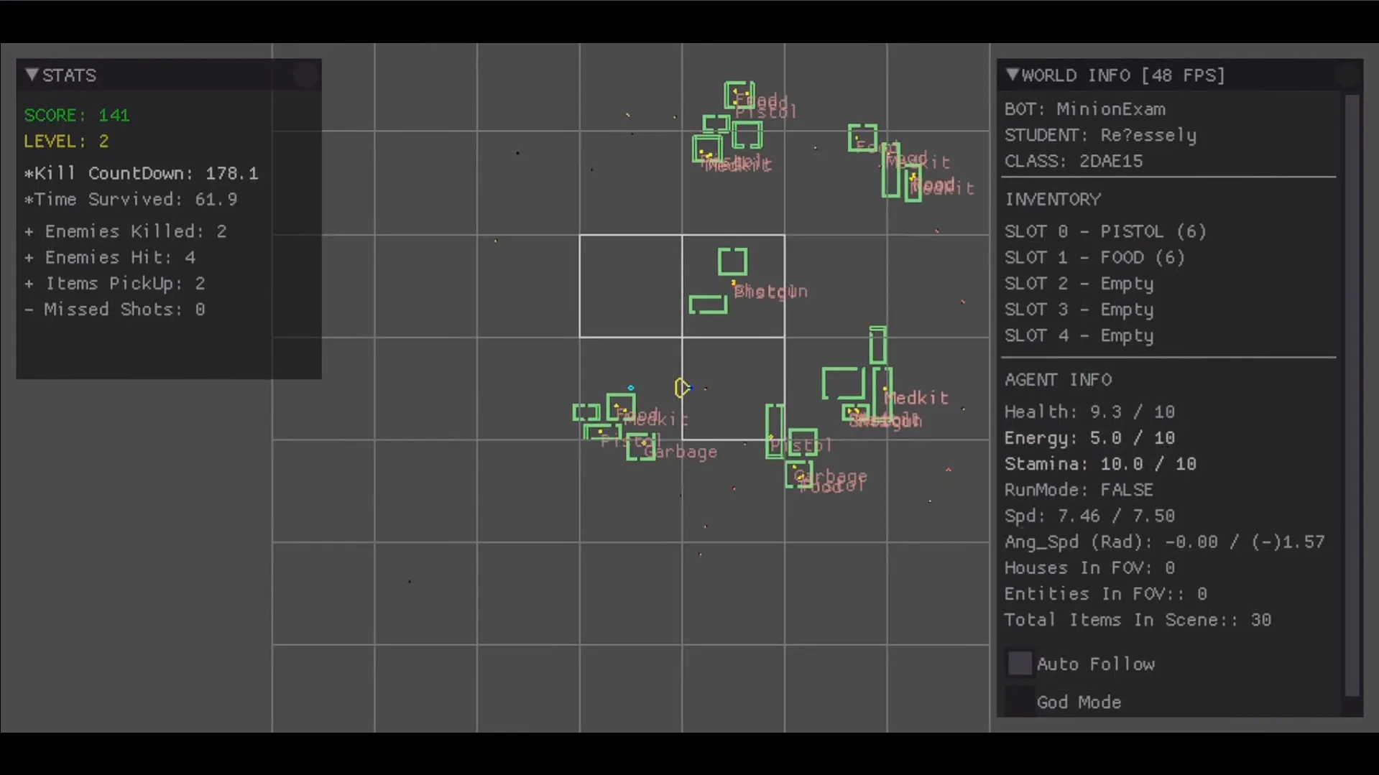Select the Shotgun item label in center house
Screen dimensions: 1379x775
(770, 292)
